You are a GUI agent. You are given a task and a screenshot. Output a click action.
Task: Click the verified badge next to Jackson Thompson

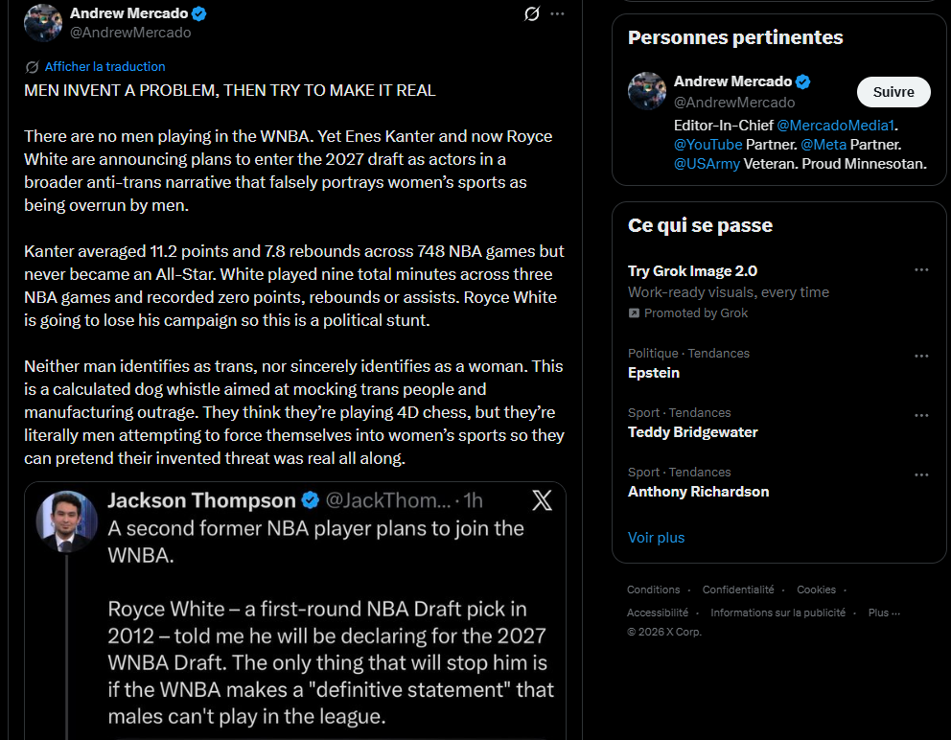[x=310, y=500]
